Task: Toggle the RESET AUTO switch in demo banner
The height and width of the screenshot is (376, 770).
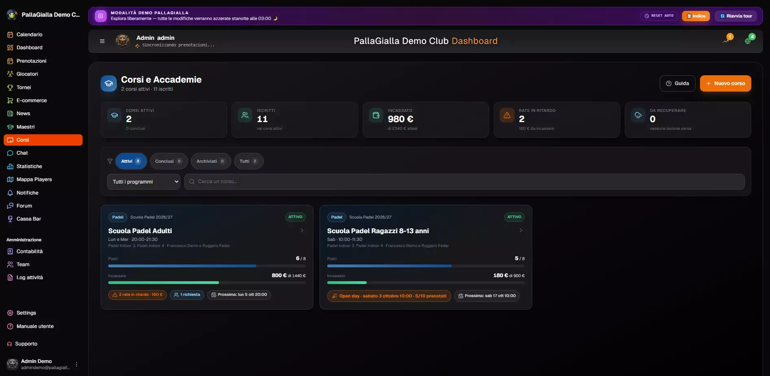Action: coord(659,16)
